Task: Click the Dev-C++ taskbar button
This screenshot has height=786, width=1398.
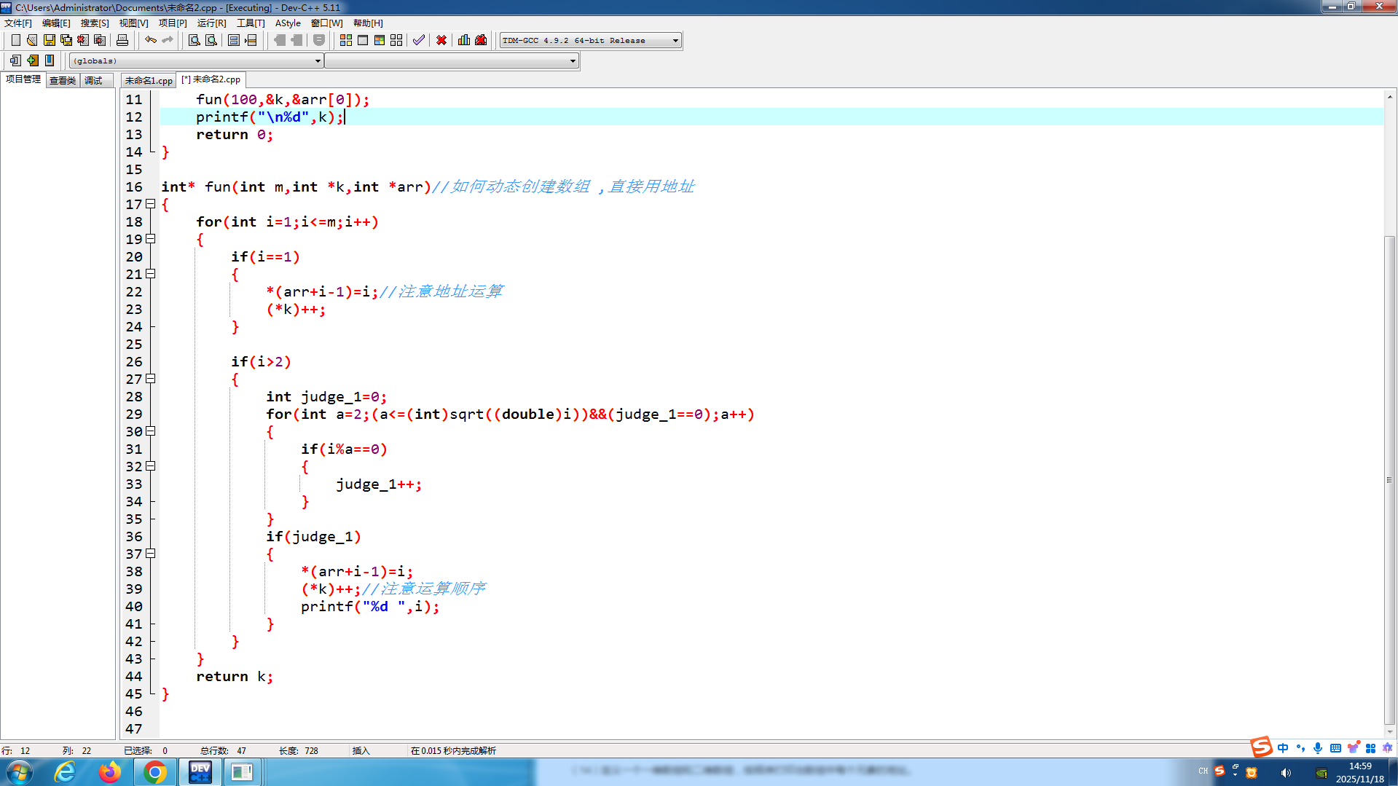Action: [x=200, y=772]
